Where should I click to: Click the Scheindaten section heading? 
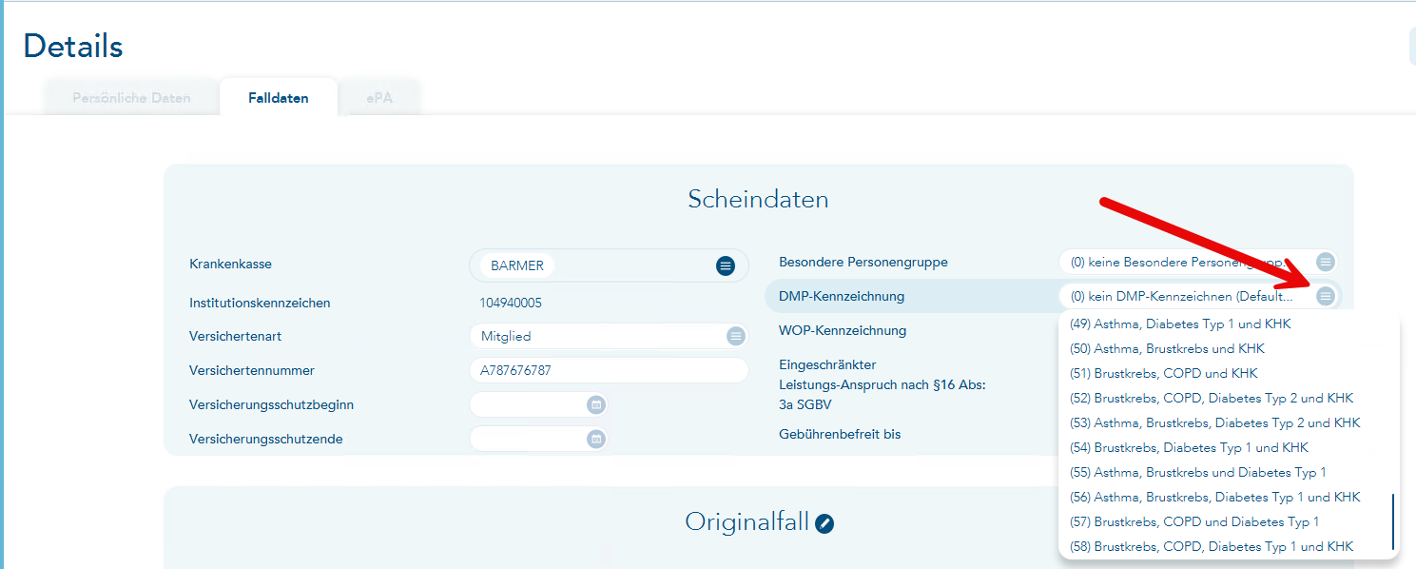click(x=758, y=199)
